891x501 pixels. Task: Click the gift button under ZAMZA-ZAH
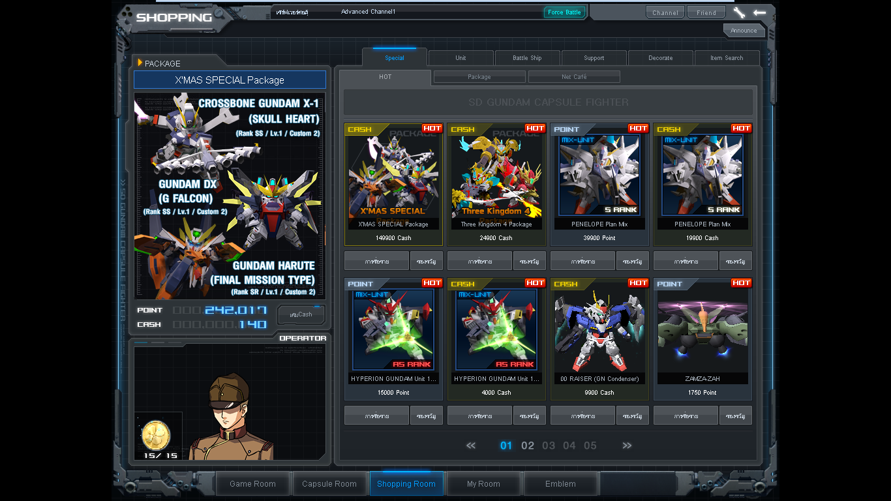coord(736,416)
